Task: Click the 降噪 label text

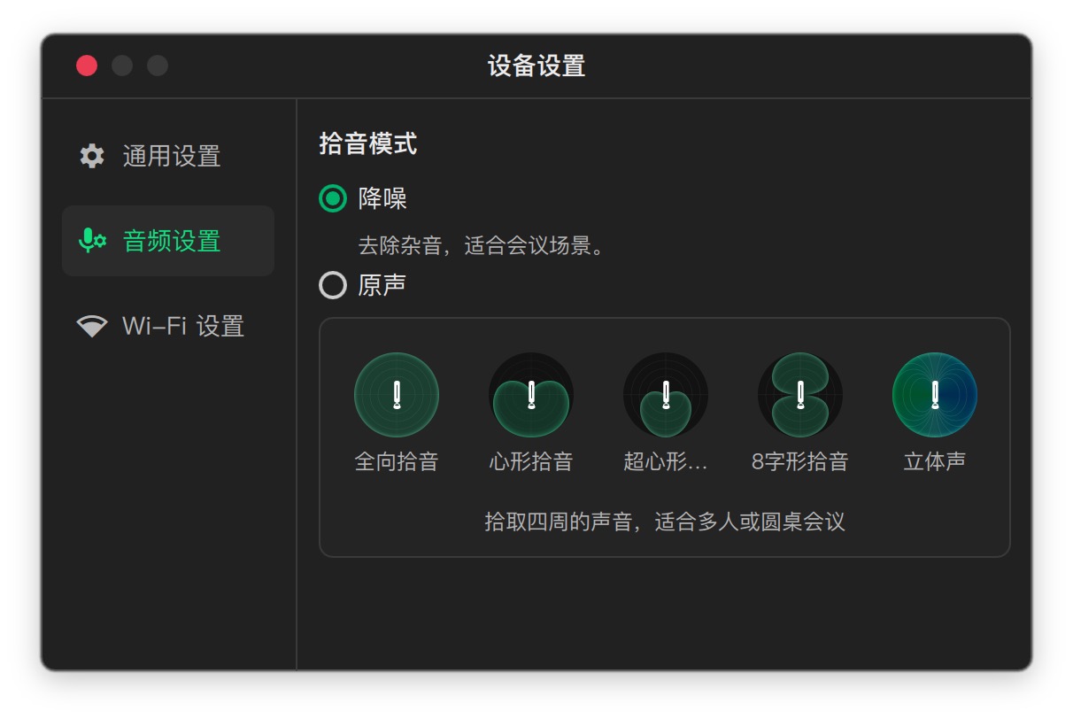Action: click(382, 198)
